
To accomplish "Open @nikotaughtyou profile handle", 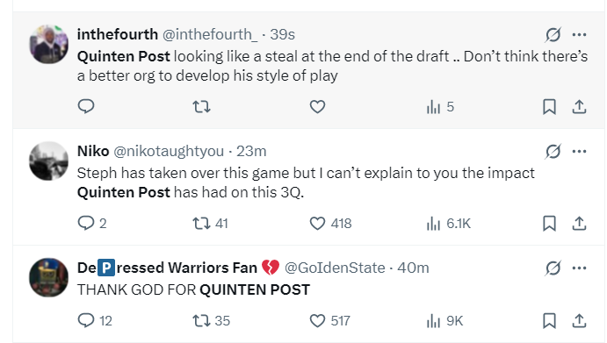I will 169,151.
